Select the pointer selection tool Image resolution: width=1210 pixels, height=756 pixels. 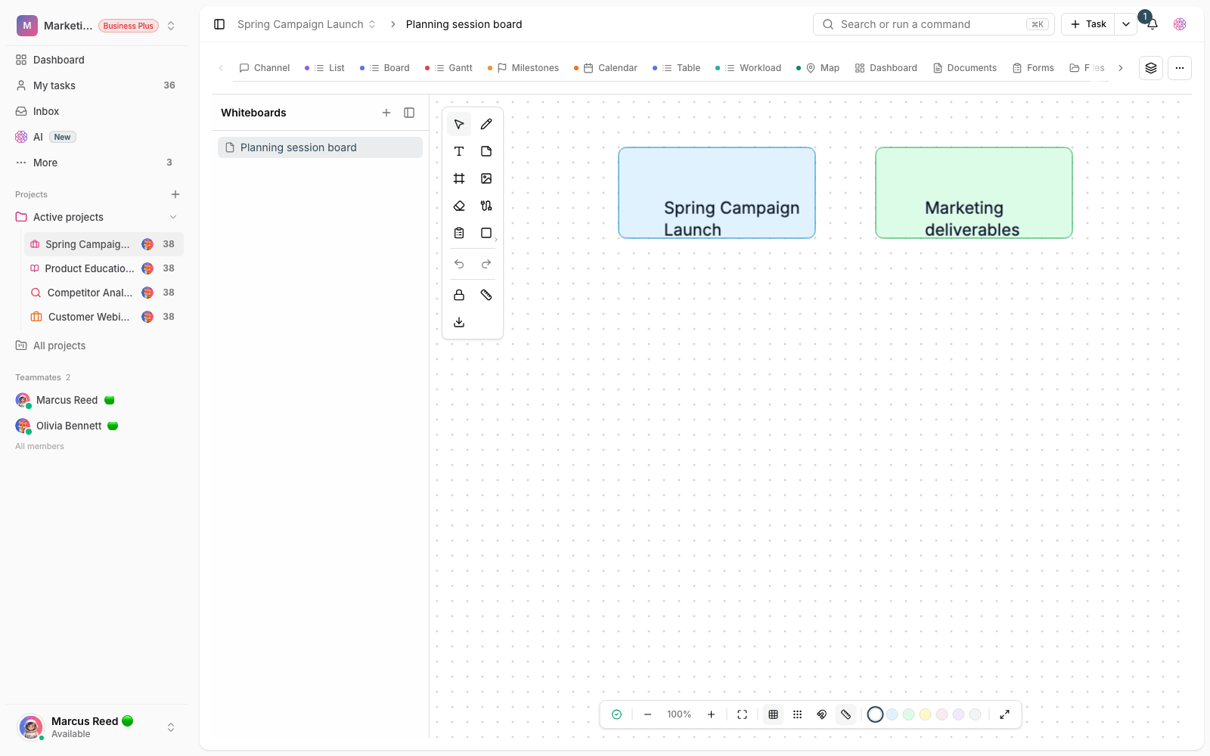(x=459, y=124)
